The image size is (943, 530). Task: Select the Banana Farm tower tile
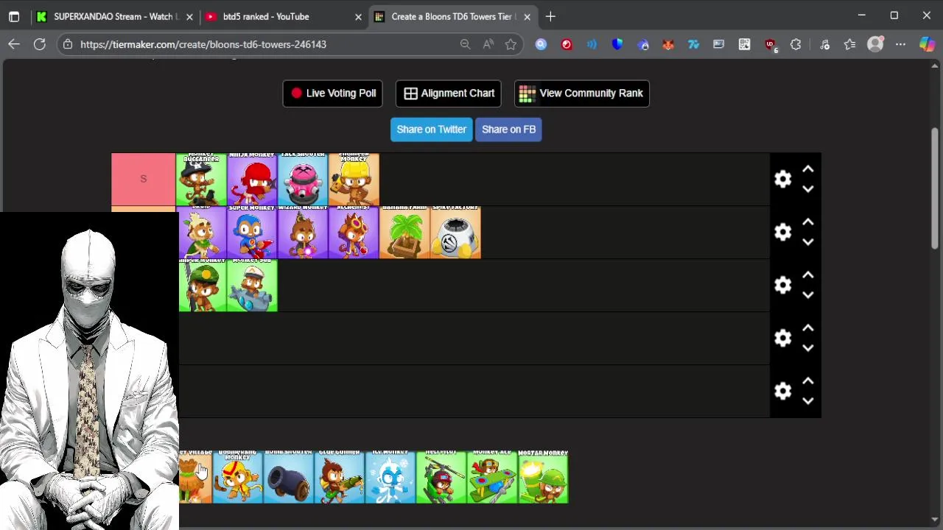tap(404, 232)
